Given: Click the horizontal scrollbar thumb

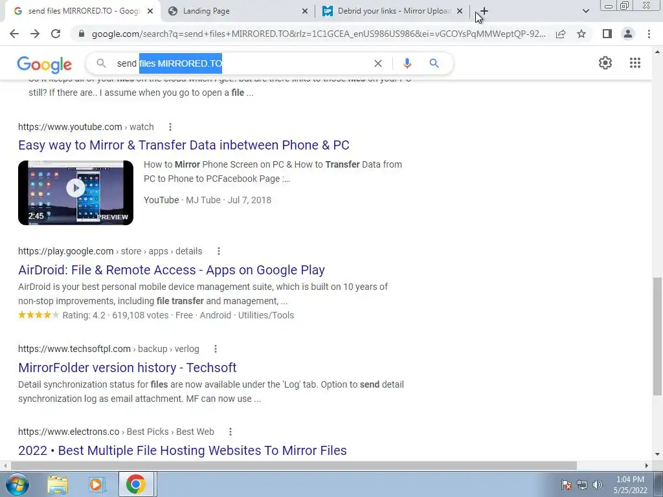Looking at the screenshot, I should click(x=293, y=465).
